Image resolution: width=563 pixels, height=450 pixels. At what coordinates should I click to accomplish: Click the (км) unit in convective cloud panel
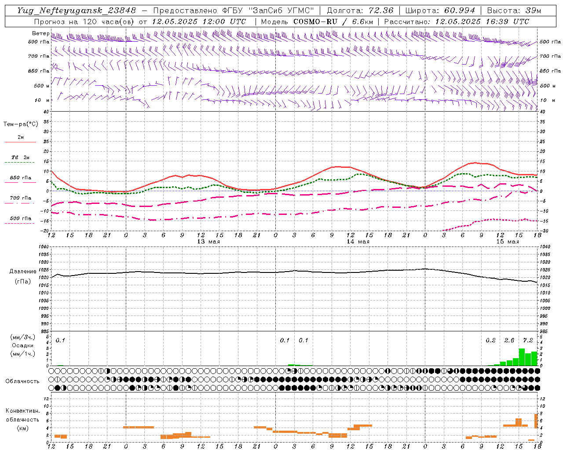(22, 428)
